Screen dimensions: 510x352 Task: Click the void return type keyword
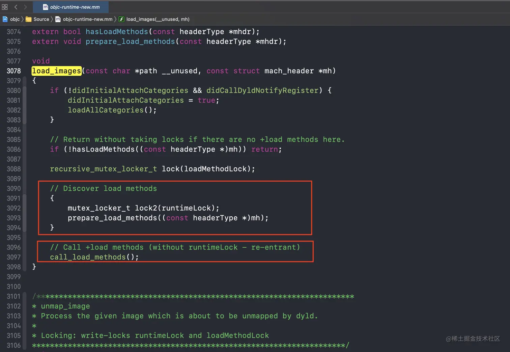tap(41, 61)
